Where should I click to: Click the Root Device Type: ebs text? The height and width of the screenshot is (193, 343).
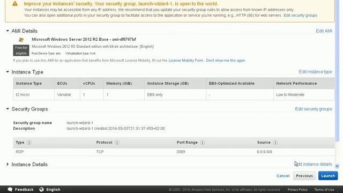coord(46,54)
